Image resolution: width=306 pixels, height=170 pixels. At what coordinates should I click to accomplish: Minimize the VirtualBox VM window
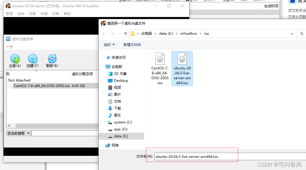[x=156, y=6]
